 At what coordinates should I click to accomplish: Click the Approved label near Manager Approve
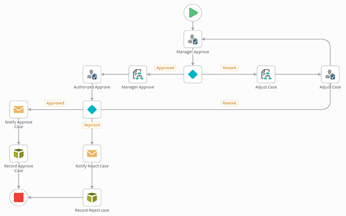(x=165, y=68)
